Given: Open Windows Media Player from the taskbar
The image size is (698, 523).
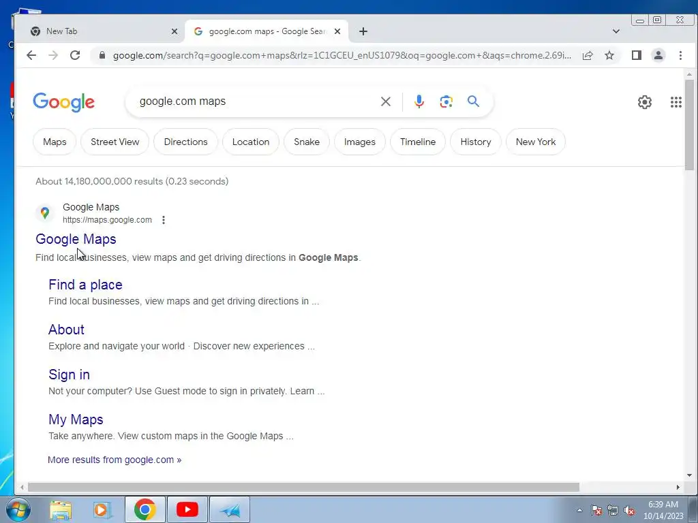Looking at the screenshot, I should [102, 509].
